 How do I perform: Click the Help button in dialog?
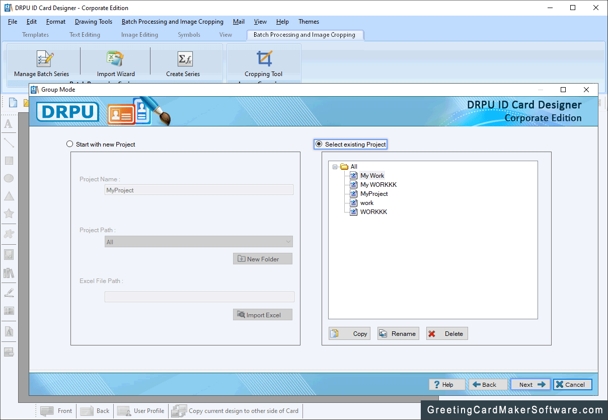coord(447,384)
